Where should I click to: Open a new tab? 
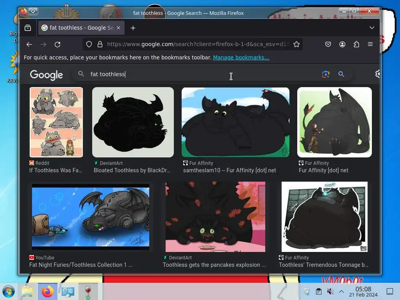point(133,28)
